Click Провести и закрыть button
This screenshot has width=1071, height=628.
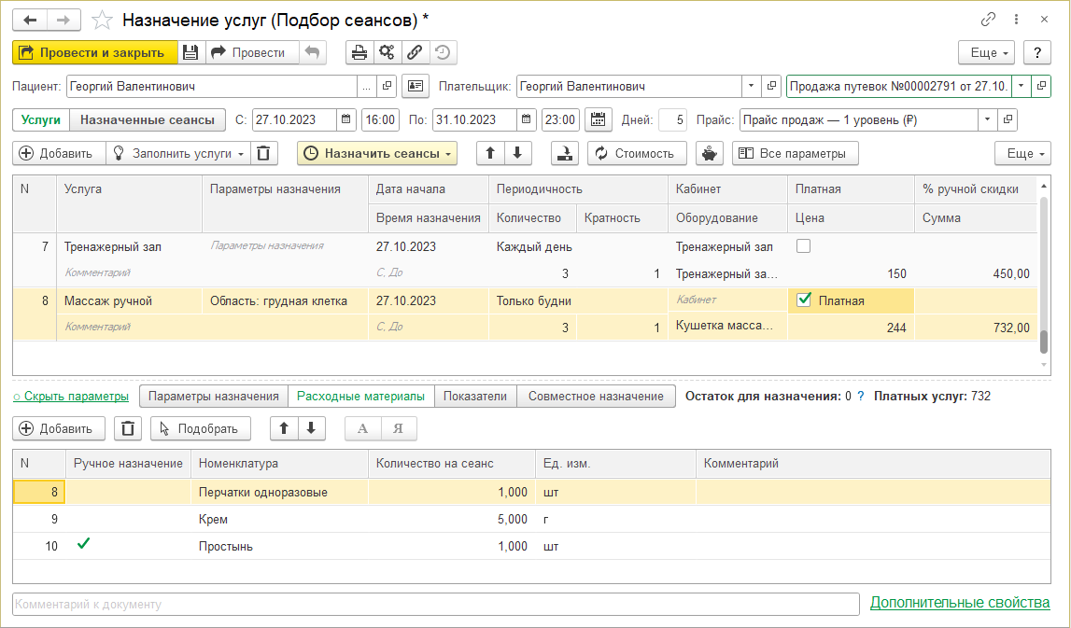coord(94,53)
